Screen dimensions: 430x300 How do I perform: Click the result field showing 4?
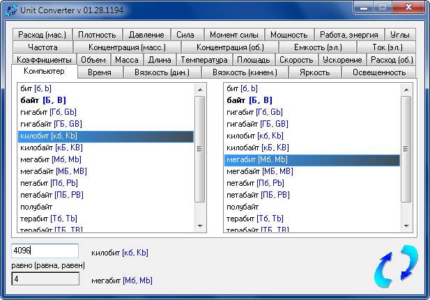(45, 279)
